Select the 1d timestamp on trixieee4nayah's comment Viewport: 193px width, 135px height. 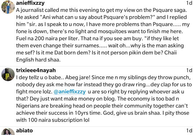coord(189,70)
